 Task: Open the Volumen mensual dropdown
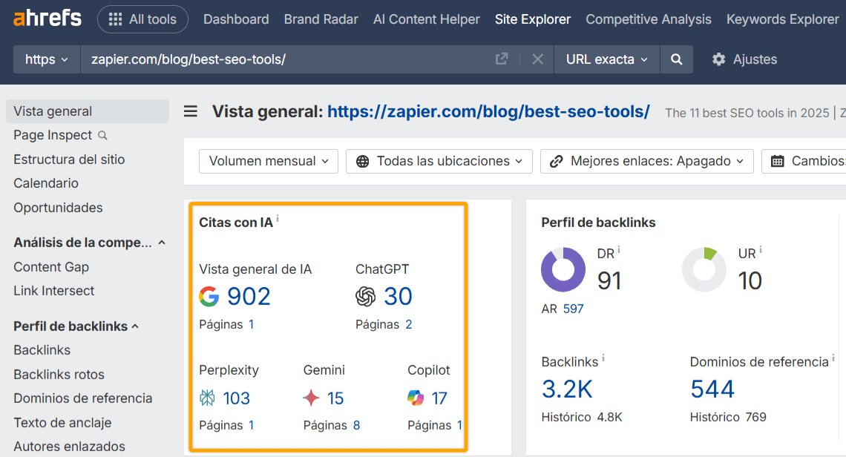268,161
